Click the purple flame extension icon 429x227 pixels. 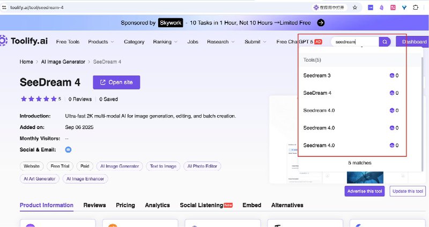pyautogui.click(x=381, y=7)
